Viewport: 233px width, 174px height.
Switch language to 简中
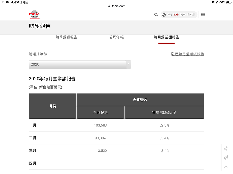(x=183, y=15)
